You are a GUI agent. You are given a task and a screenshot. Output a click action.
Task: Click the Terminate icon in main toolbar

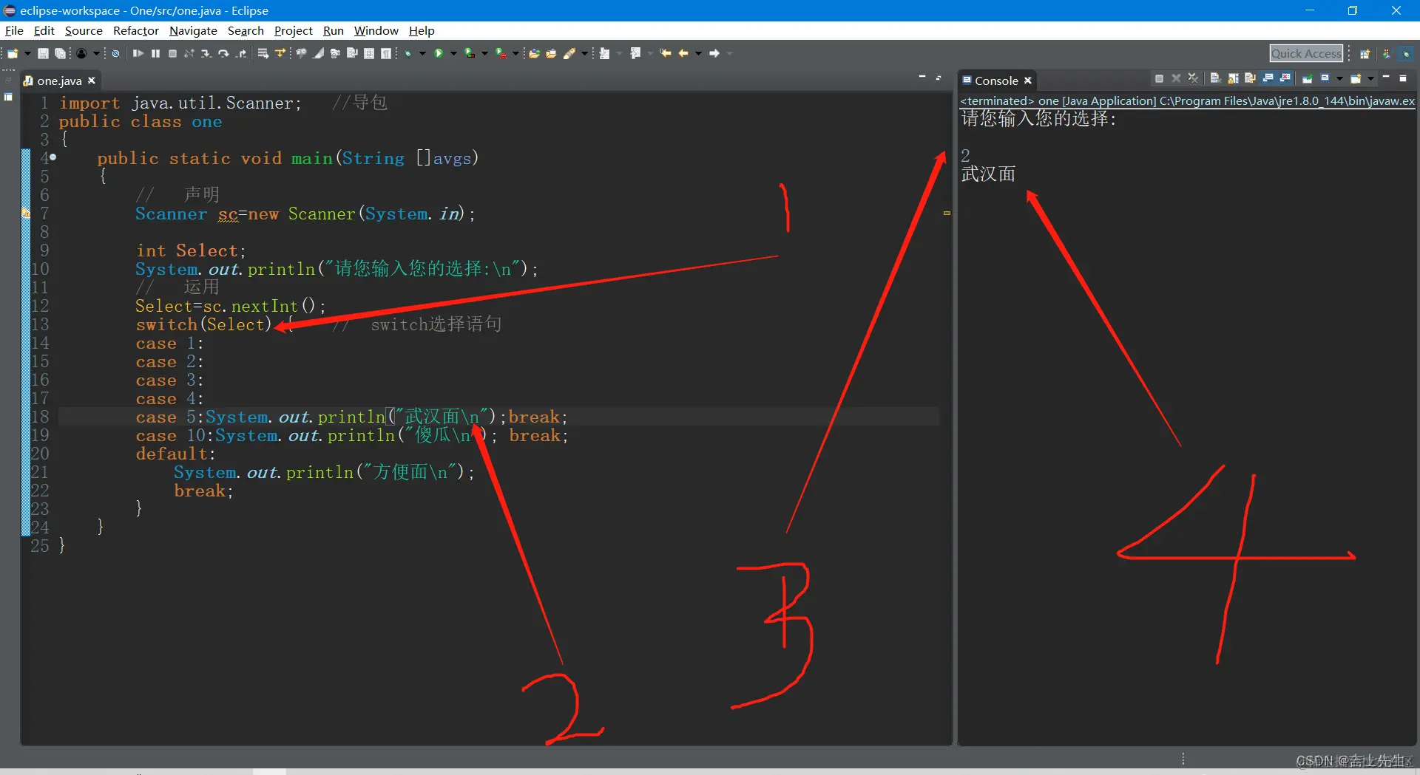pyautogui.click(x=172, y=53)
